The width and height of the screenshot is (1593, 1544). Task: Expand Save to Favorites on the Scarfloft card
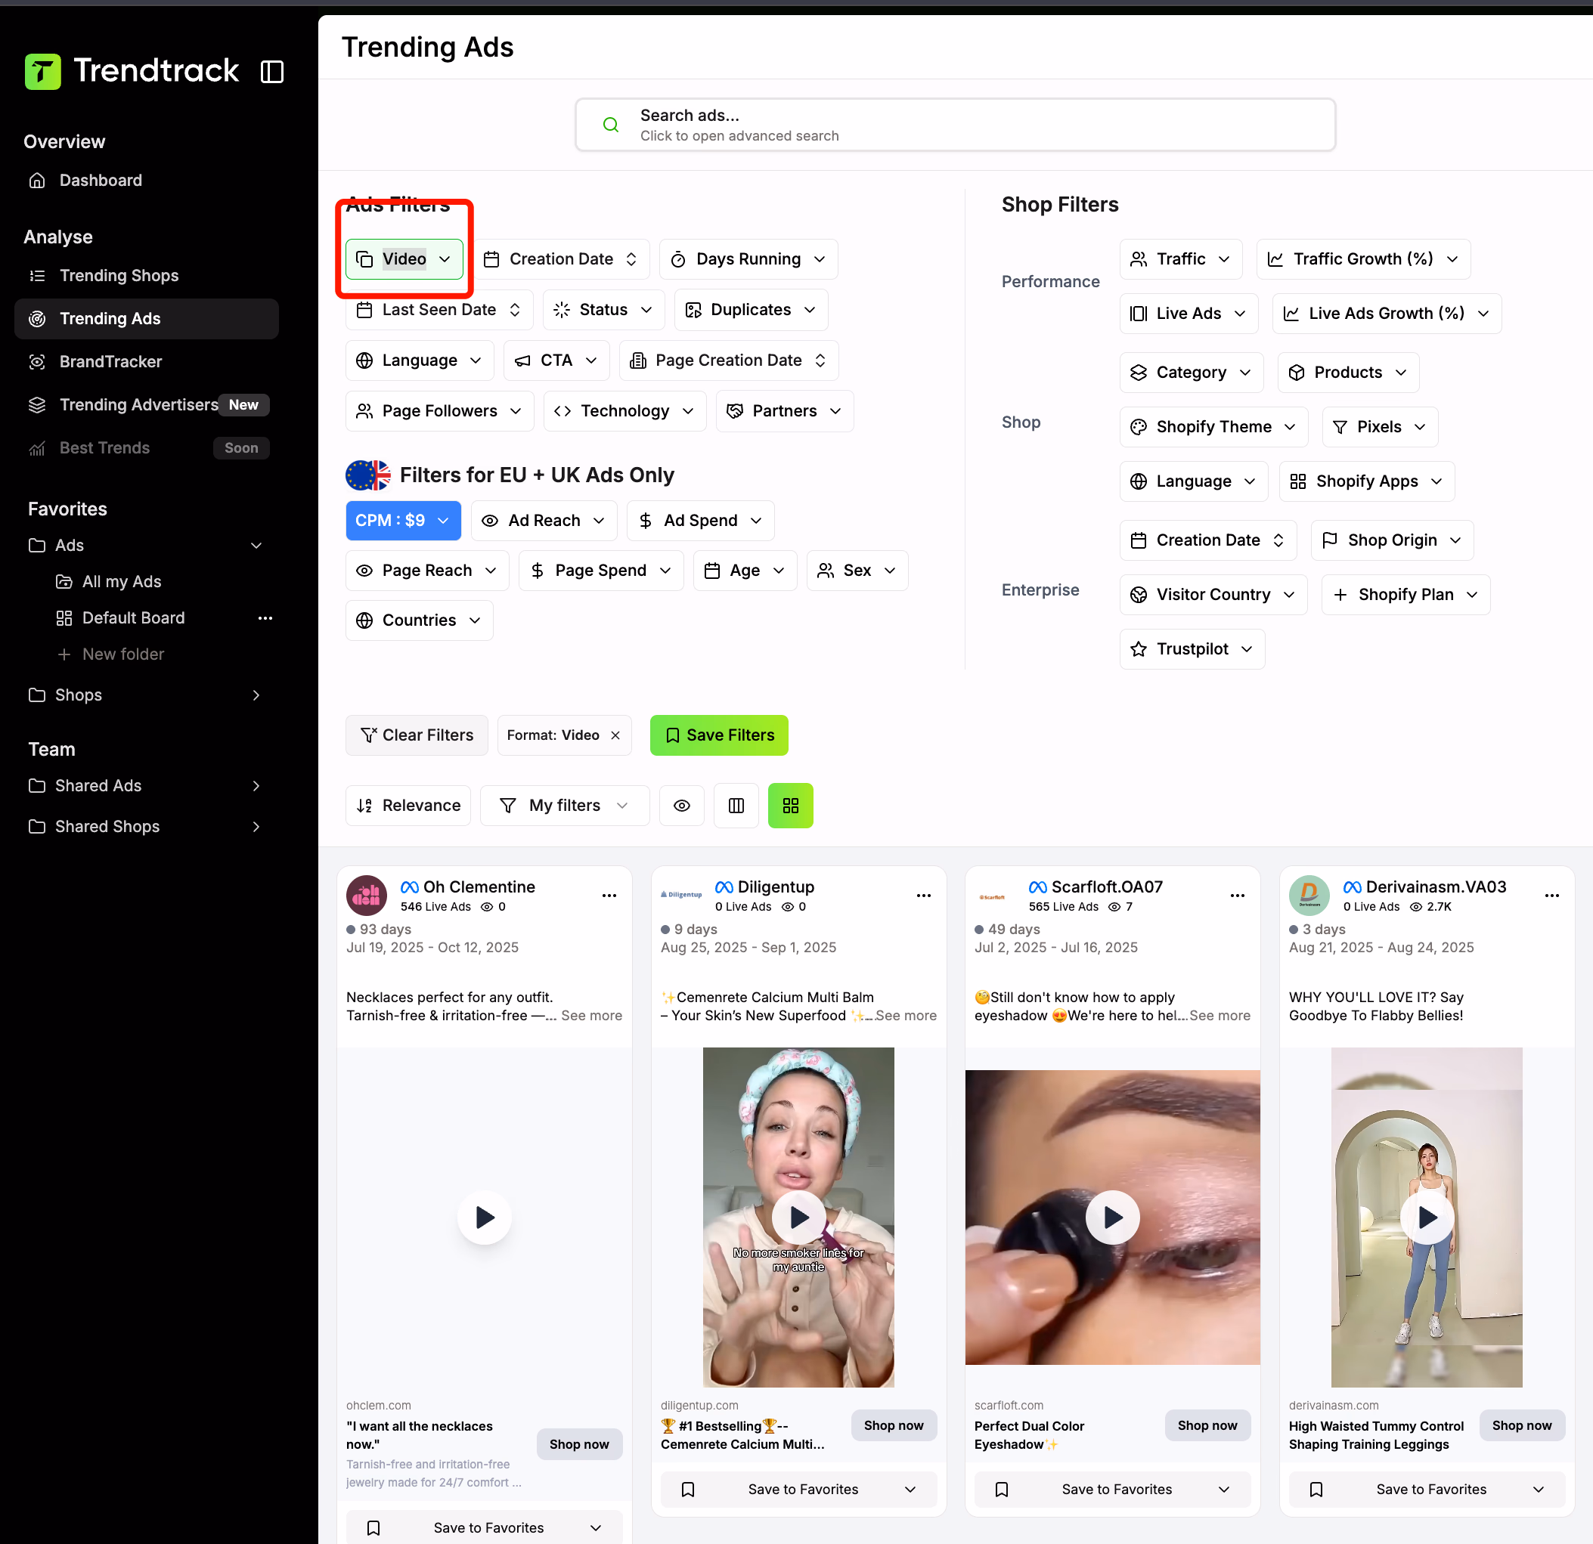[x=1224, y=1489]
